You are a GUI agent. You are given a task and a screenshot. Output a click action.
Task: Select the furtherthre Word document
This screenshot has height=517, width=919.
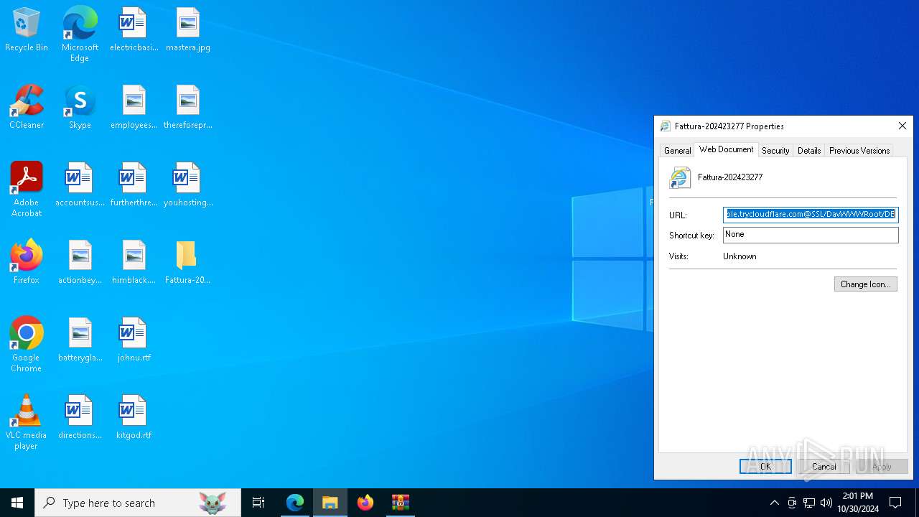[134, 185]
